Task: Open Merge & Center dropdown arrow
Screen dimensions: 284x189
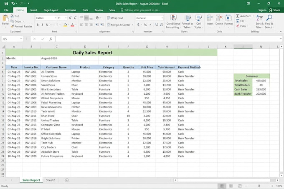Action: [132, 25]
